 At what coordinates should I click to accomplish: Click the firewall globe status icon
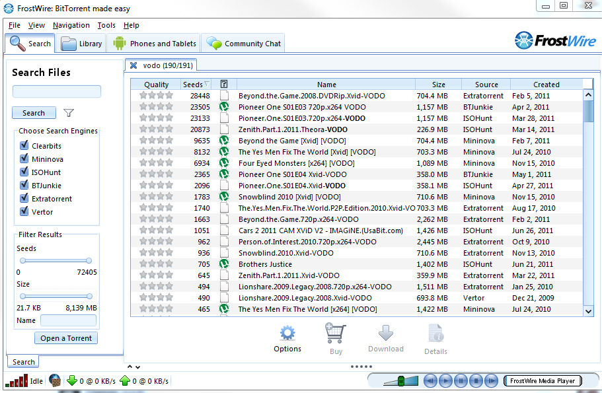tap(55, 380)
